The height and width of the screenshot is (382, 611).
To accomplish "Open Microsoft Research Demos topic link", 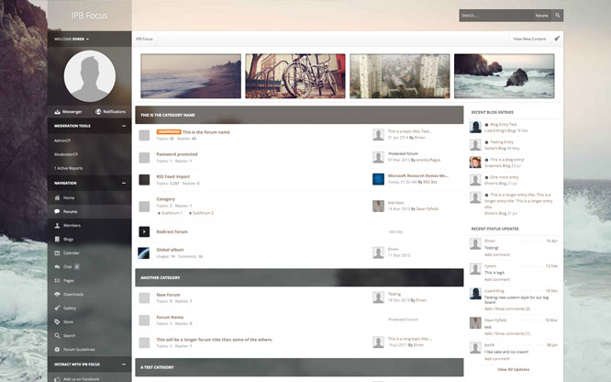I will tap(418, 176).
